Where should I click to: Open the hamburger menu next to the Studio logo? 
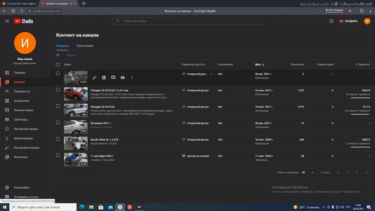[7, 21]
